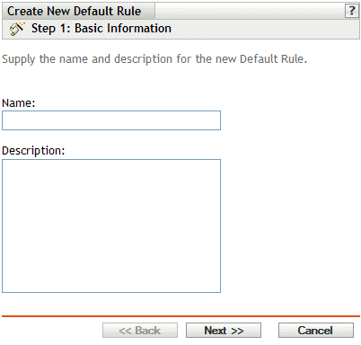Click the wizard wand icon beside Step 1
361x345 pixels.
tap(17, 29)
